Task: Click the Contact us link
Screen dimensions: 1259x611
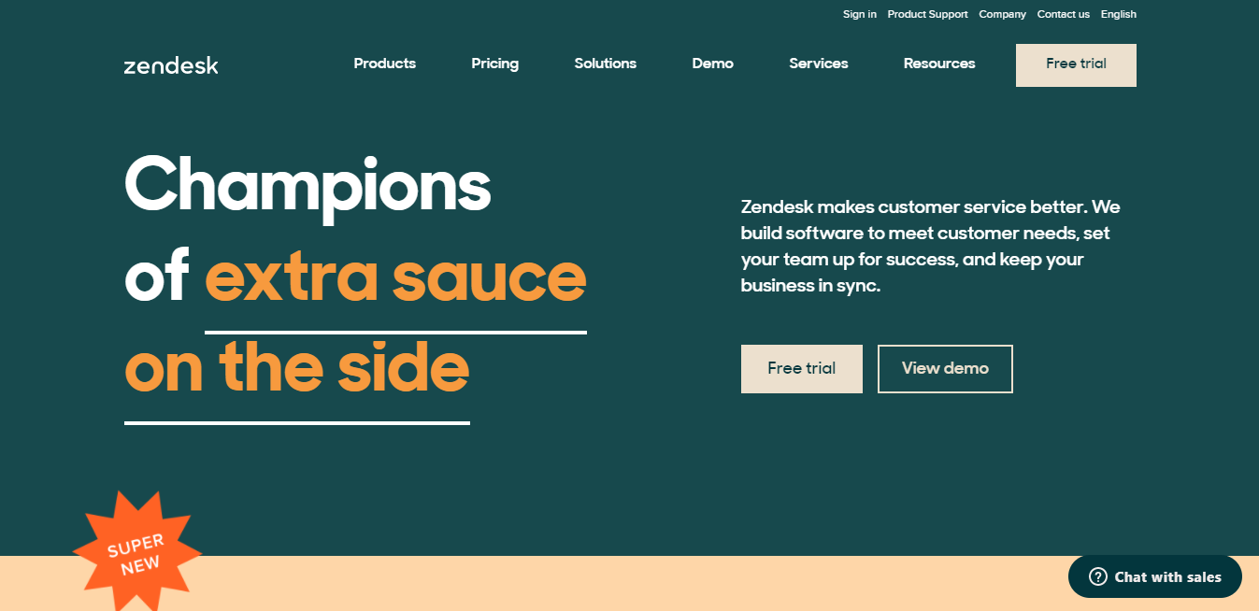Action: coord(1064,14)
